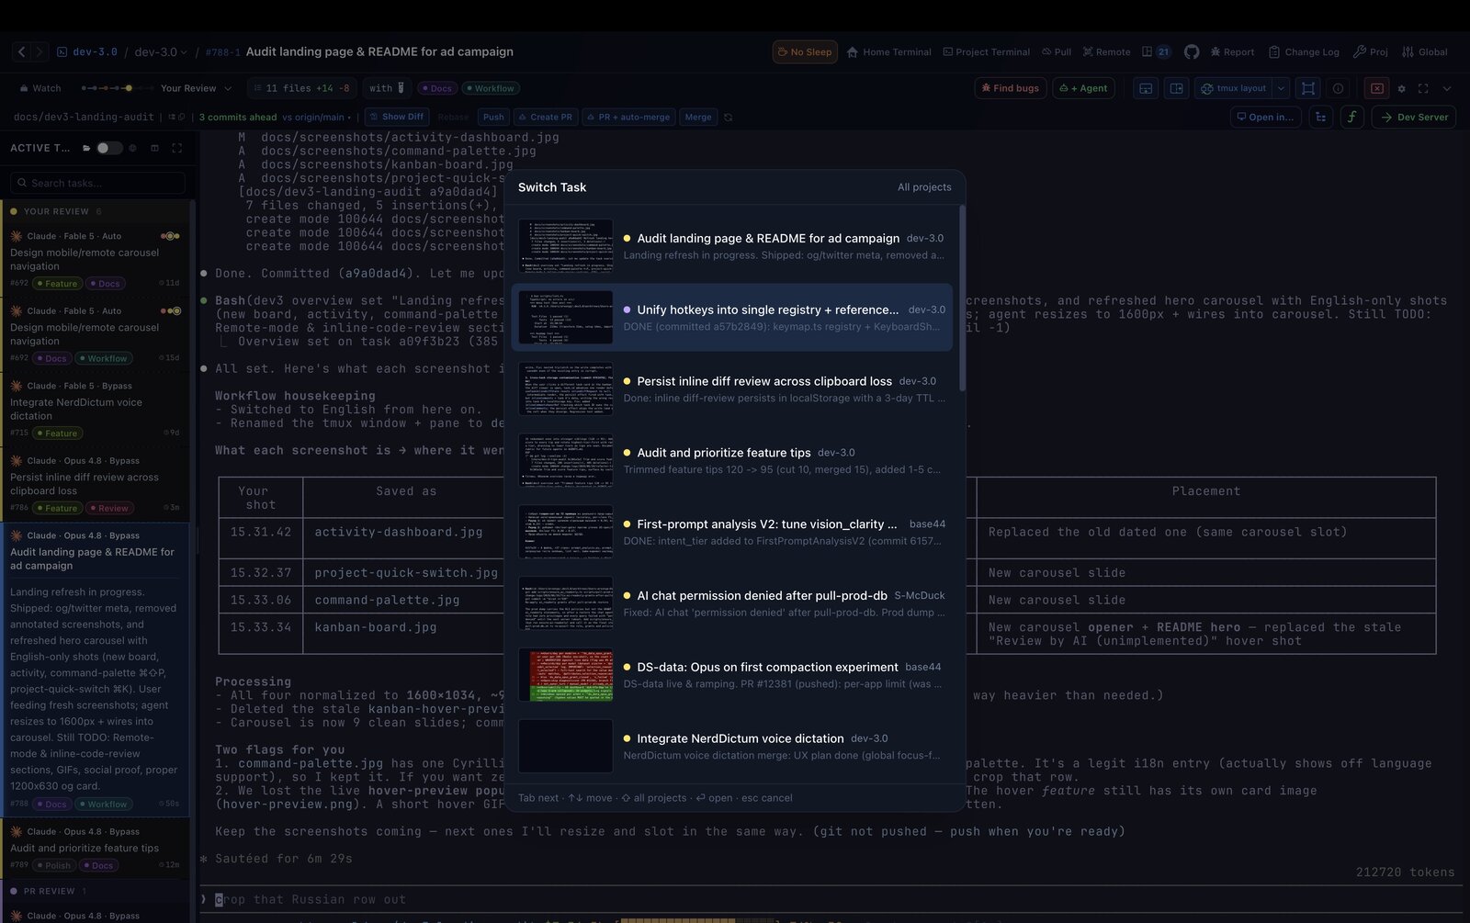The width and height of the screenshot is (1470, 923).
Task: Open Proj settings with wrench icon
Action: coord(1371,52)
